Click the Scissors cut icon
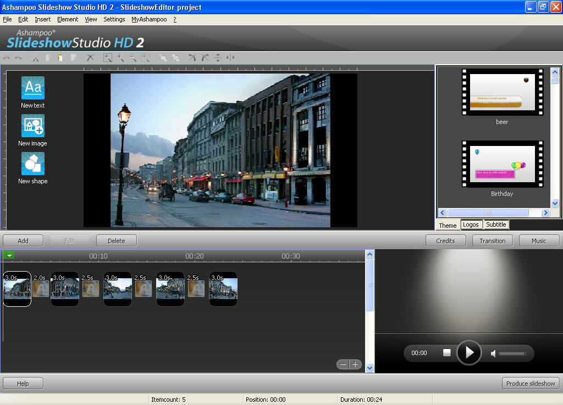The height and width of the screenshot is (405, 563). point(36,57)
